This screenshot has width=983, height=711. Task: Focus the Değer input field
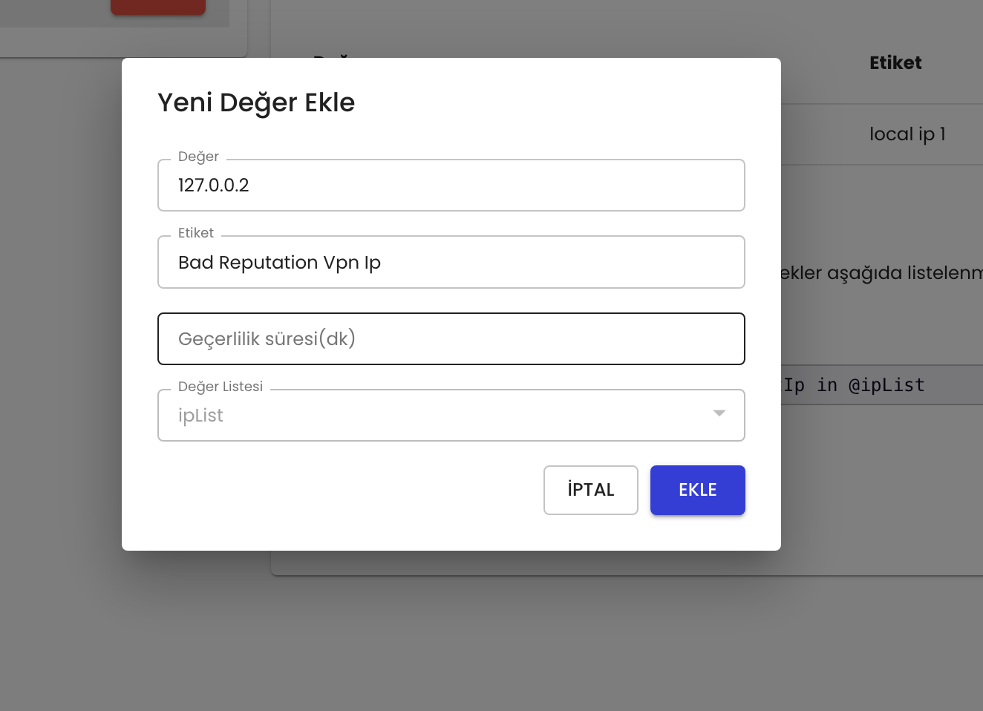(x=451, y=185)
